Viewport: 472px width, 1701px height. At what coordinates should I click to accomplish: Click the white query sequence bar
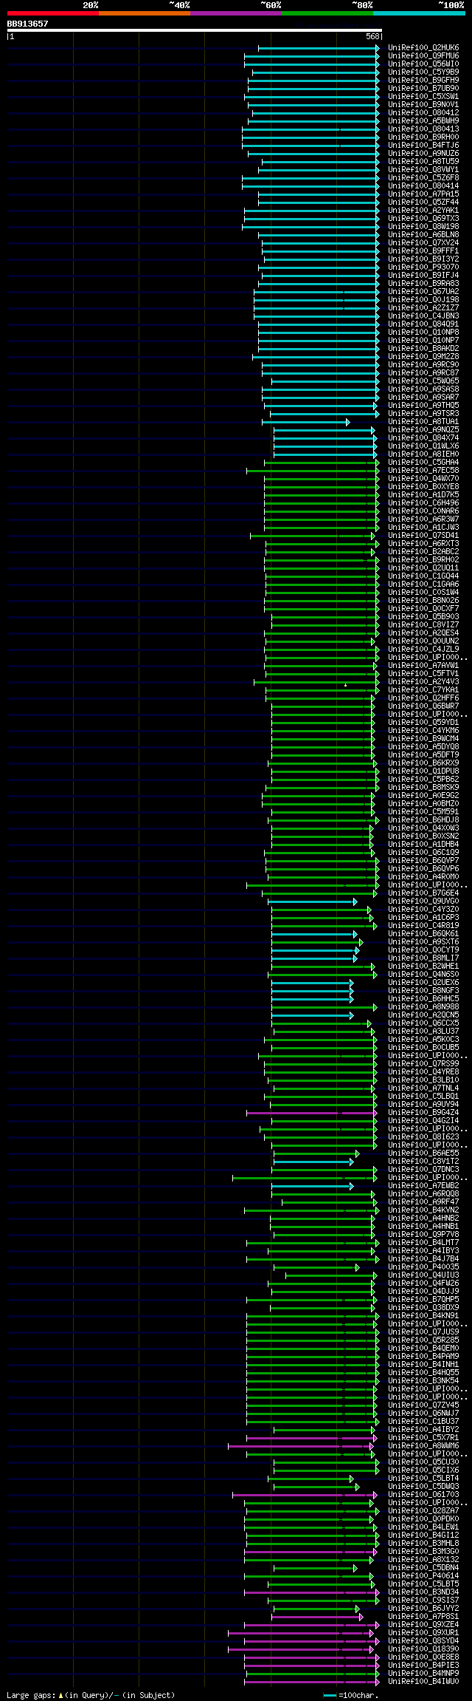[194, 30]
